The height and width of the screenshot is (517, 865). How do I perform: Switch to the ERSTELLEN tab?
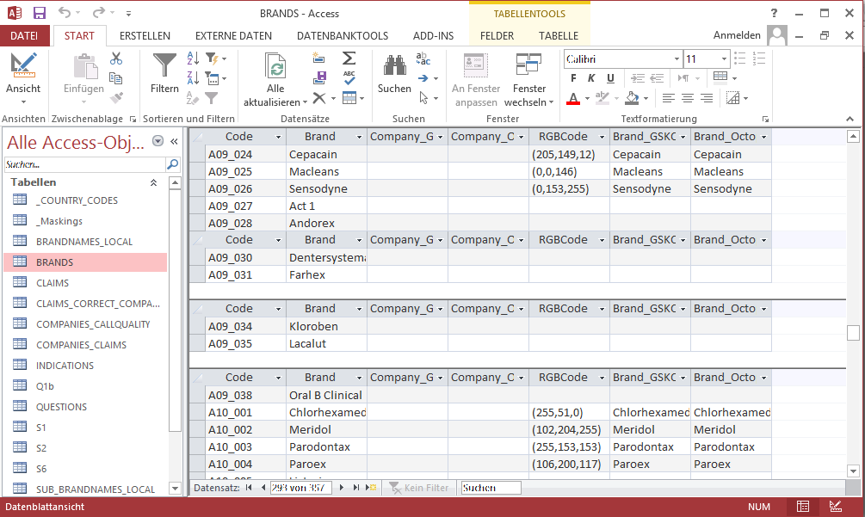[x=145, y=36]
